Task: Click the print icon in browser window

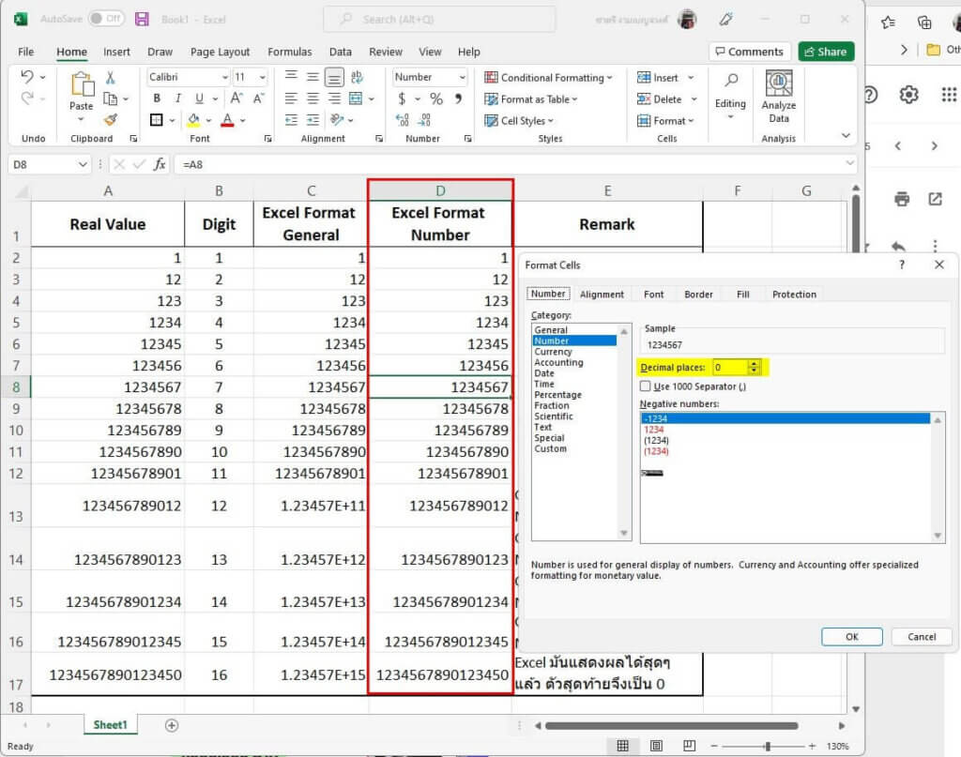Action: (902, 199)
